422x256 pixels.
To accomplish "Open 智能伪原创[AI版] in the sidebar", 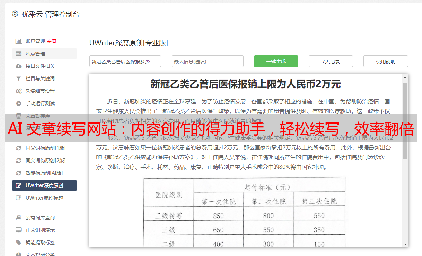I will 44,173.
